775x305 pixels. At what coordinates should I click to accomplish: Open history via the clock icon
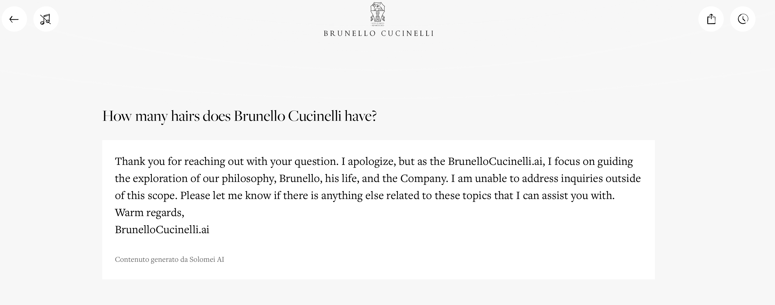coord(742,19)
